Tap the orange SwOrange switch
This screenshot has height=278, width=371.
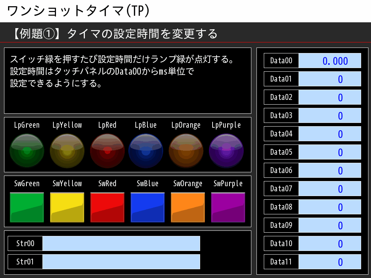[188, 207]
